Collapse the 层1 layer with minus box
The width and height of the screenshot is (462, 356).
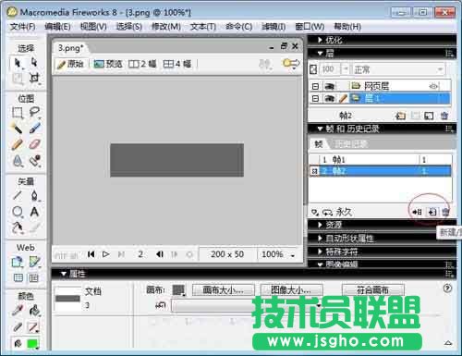[x=315, y=99]
